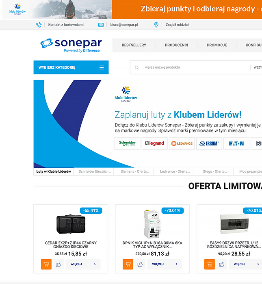
Task: Click the Legrand brand logo tile
Action: (x=155, y=143)
